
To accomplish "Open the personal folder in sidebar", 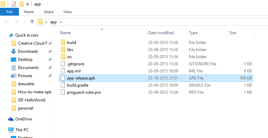I will click(x=25, y=108).
